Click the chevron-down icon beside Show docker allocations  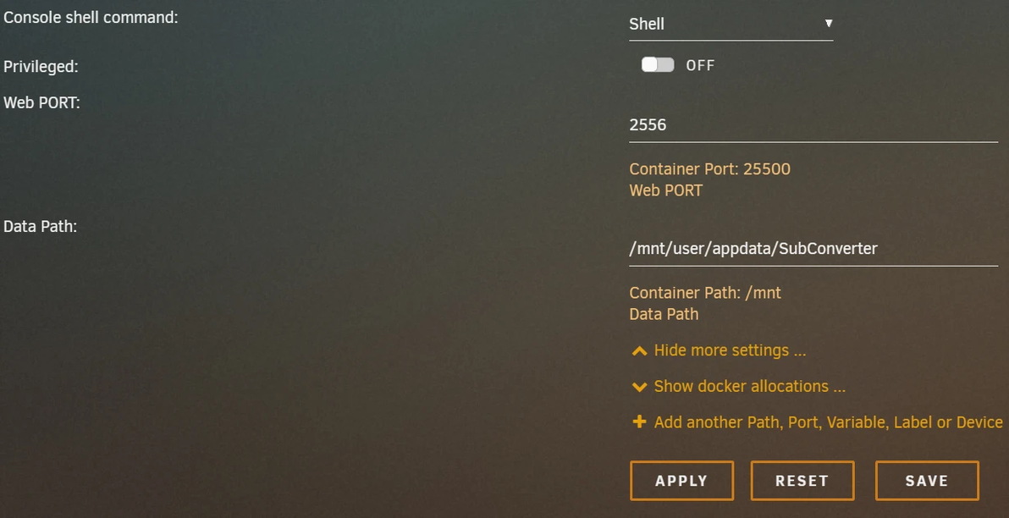[639, 387]
